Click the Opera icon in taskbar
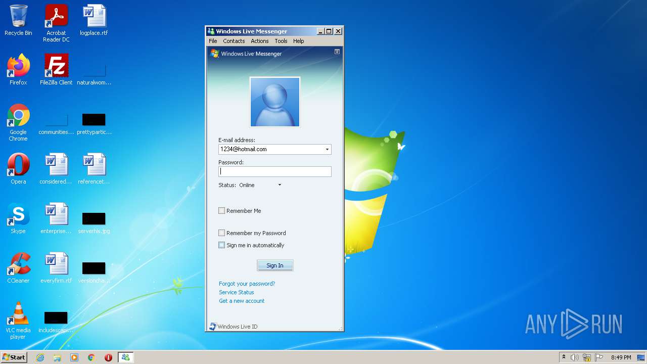The width and height of the screenshot is (647, 364). (108, 357)
